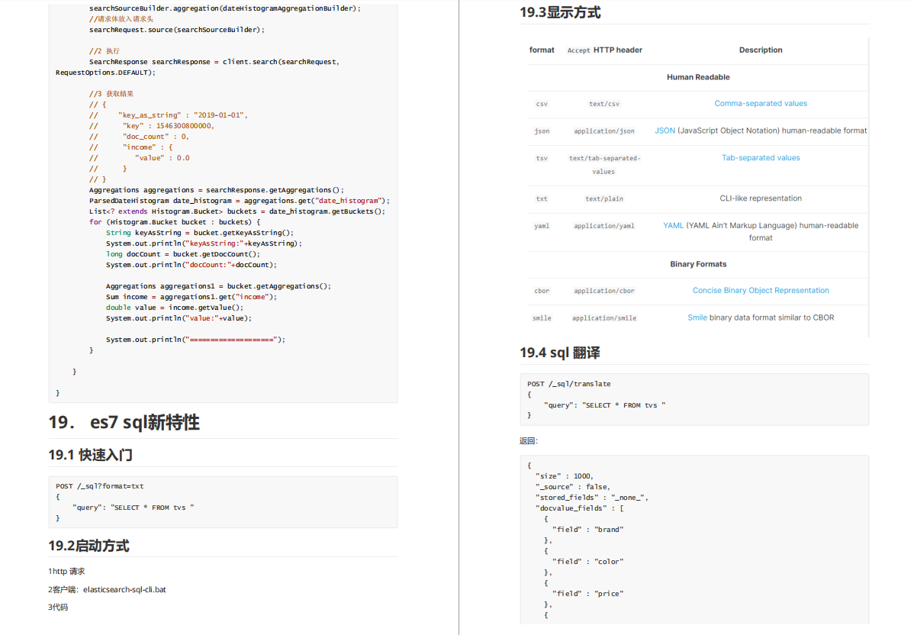This screenshot has width=914, height=635.
Task: Click the "field" : "color" JSON line
Action: 587,562
